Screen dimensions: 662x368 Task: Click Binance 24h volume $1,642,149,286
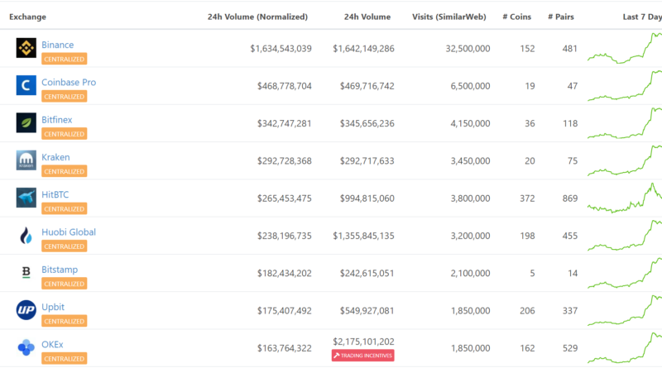pos(363,49)
